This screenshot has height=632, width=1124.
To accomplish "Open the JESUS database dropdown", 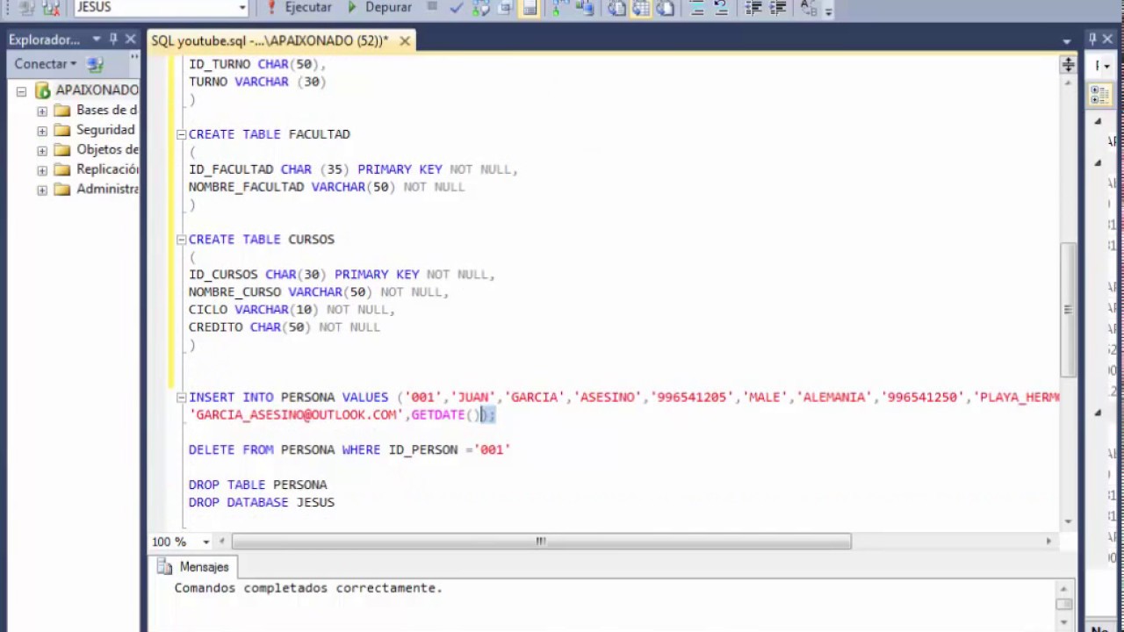I will tap(242, 7).
